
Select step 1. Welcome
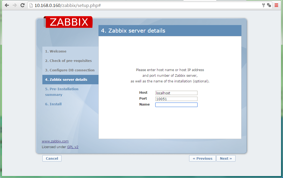[56, 51]
